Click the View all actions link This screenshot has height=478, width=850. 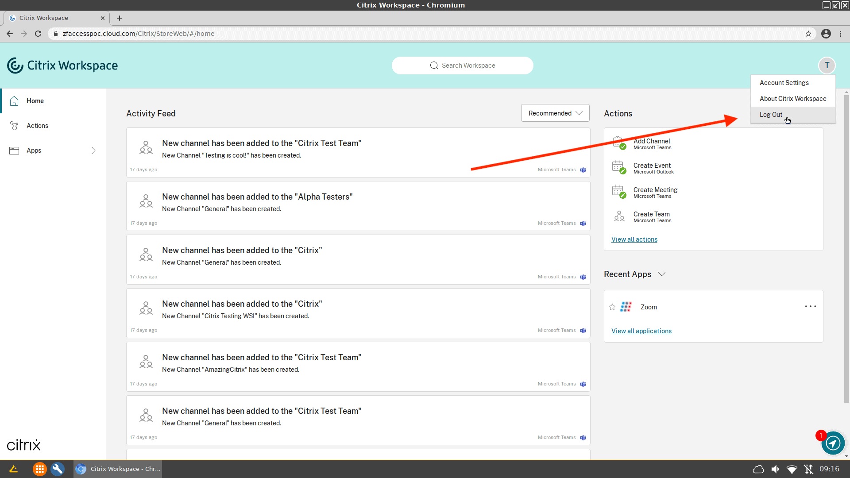pos(634,239)
